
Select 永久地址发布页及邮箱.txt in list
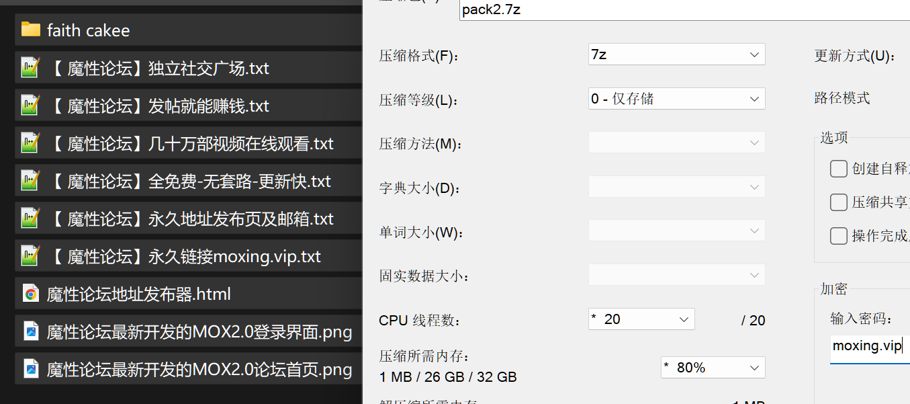188,218
